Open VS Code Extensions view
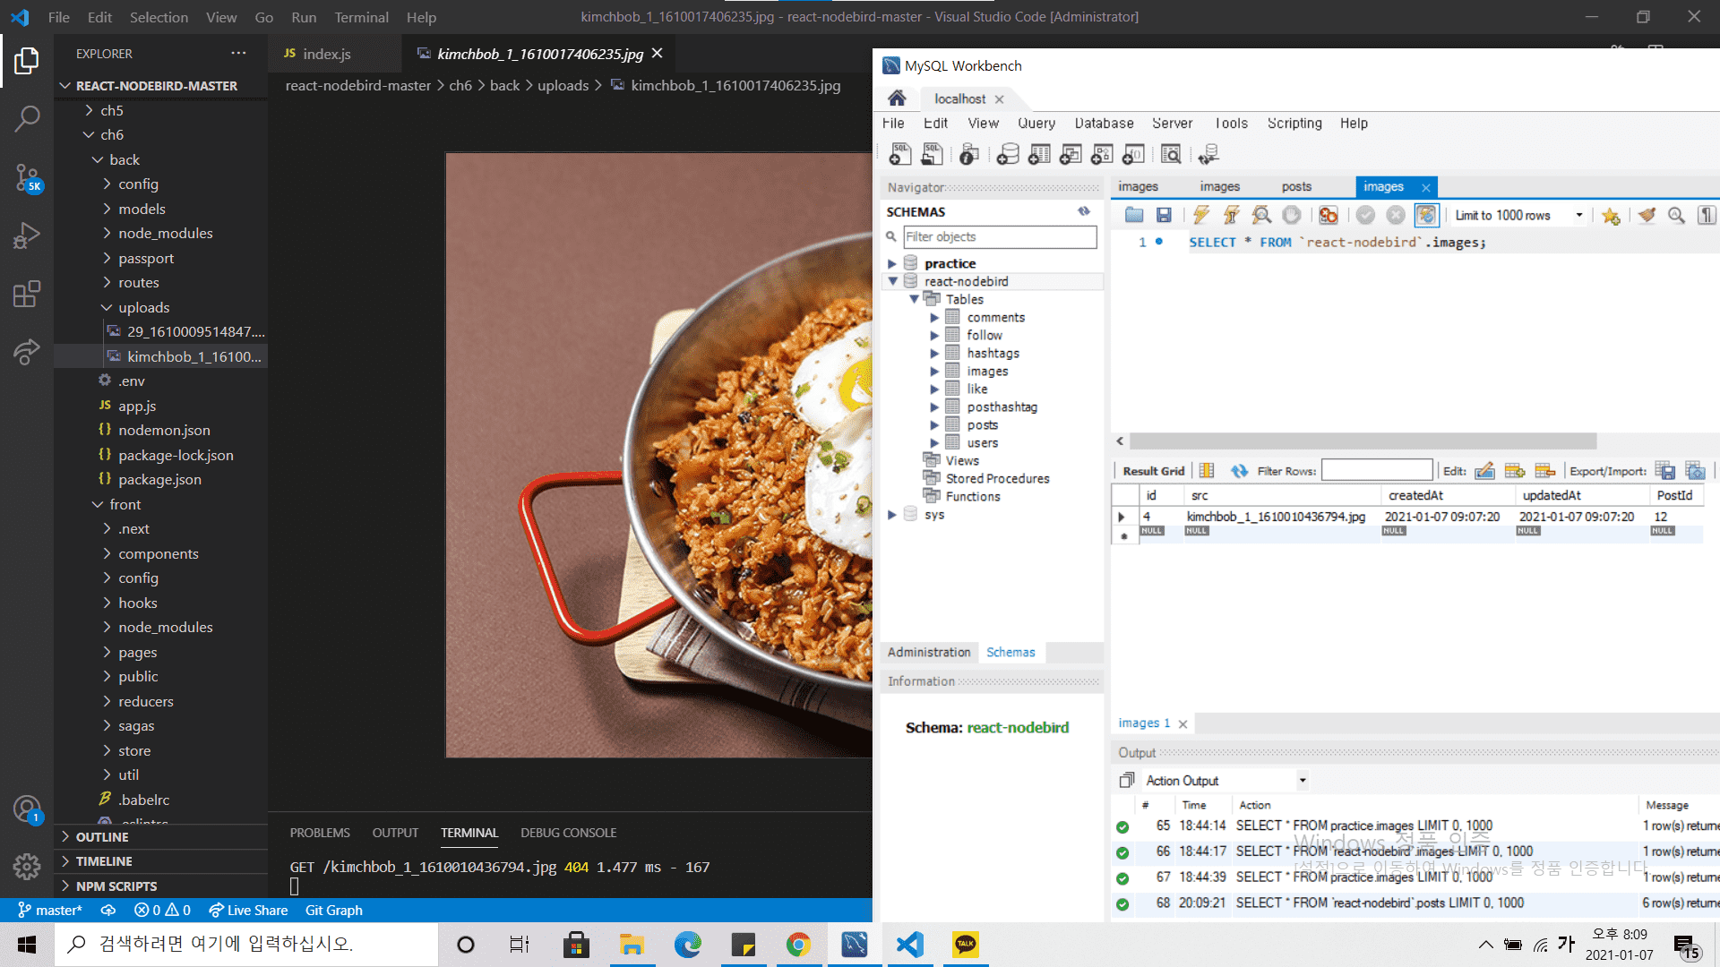 [x=27, y=294]
